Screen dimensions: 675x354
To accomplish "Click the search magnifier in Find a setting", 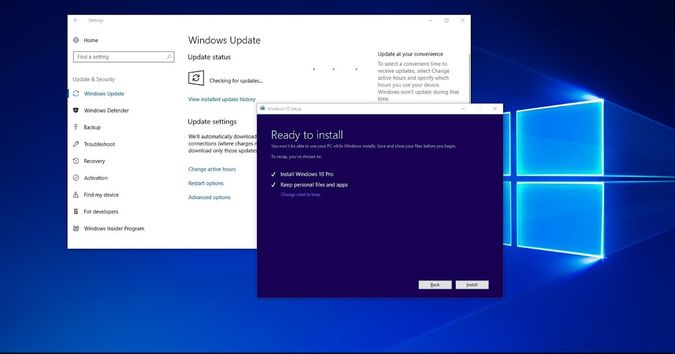I will [169, 57].
